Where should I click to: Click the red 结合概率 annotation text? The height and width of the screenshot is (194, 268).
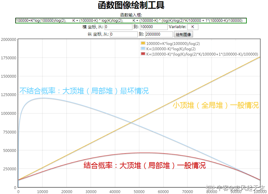pyautogui.click(x=145, y=165)
